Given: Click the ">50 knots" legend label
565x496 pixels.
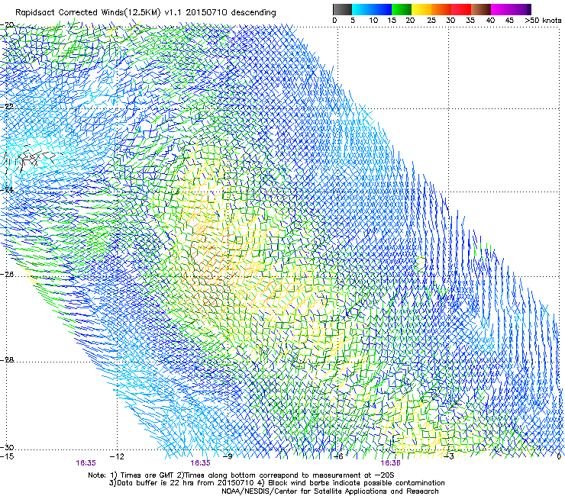Looking at the screenshot, I should coord(543,21).
